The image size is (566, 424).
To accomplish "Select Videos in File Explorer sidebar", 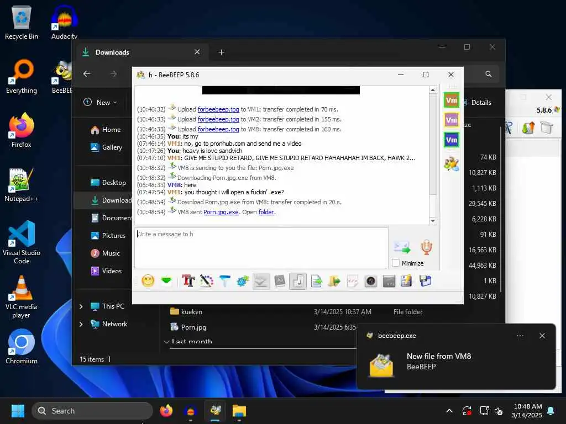I will click(107, 271).
